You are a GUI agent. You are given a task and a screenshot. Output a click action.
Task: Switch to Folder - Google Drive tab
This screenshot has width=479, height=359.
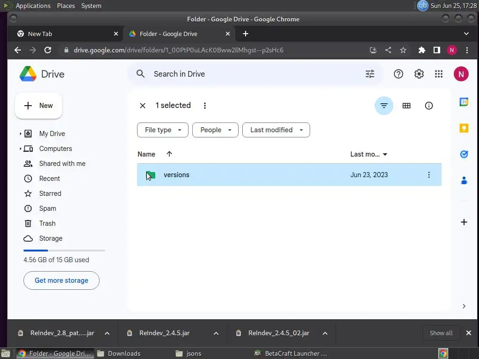(179, 34)
